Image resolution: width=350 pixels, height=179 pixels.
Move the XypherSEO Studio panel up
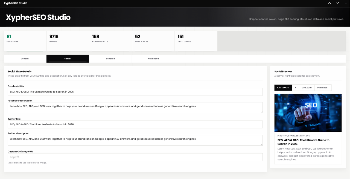tap(329, 3)
